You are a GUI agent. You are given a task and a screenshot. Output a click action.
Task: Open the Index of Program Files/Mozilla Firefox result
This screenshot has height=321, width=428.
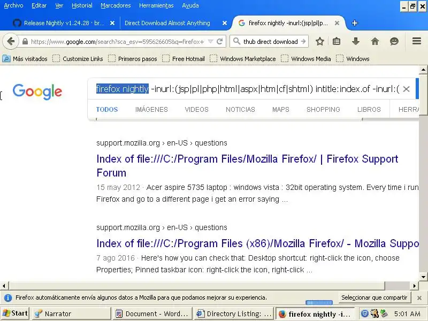click(x=247, y=166)
